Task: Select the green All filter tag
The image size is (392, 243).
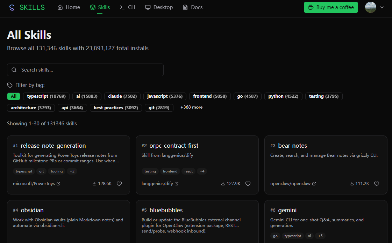Action: point(14,96)
